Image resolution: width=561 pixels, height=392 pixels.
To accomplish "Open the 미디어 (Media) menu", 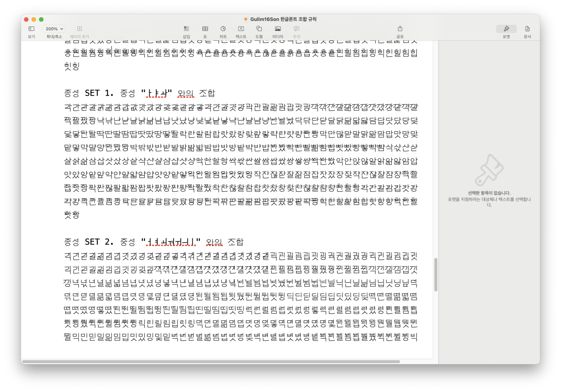I will pos(278,29).
